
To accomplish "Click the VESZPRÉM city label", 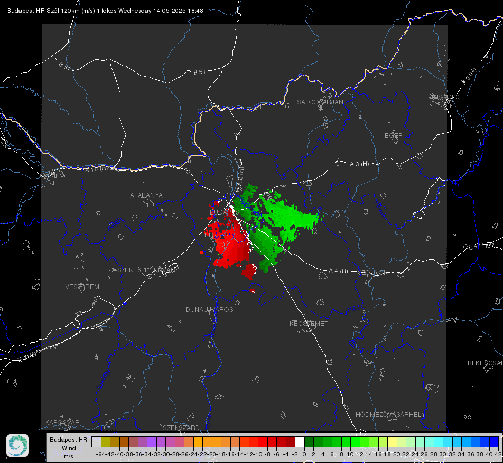I will pyautogui.click(x=82, y=287).
